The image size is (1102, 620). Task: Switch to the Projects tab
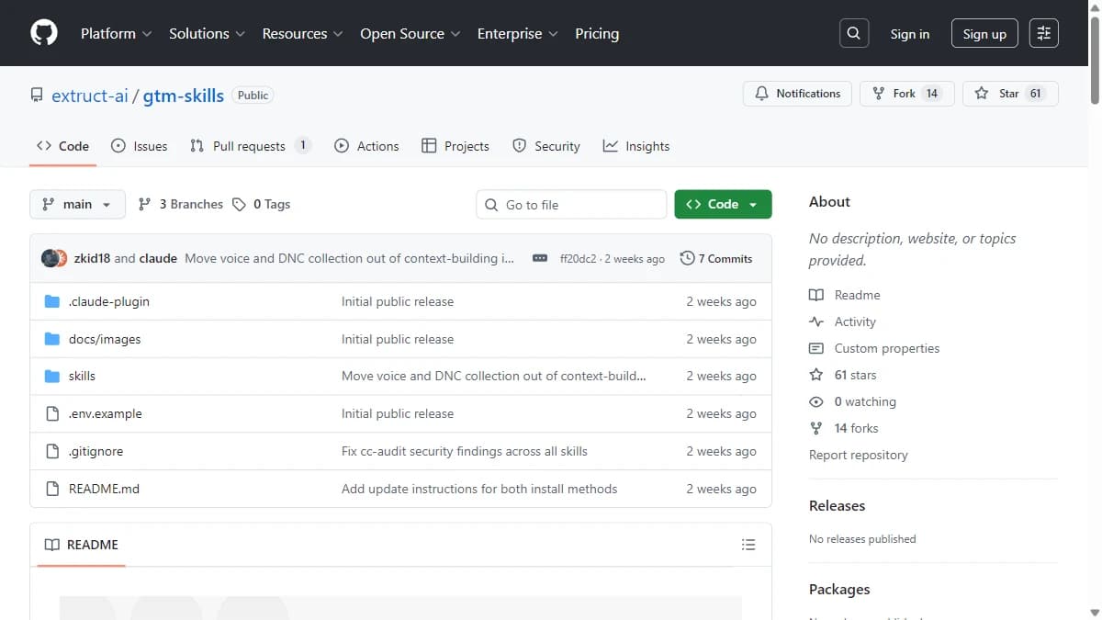[455, 146]
